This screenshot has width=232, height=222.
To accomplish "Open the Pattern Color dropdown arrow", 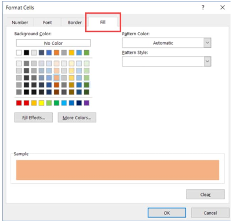I will [207, 43].
